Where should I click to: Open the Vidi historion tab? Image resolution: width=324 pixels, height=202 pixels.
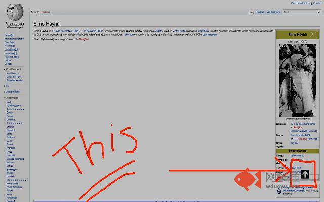(273, 11)
